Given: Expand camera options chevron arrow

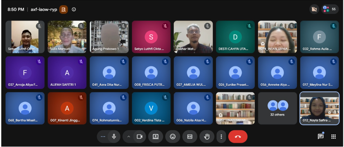Looking at the screenshot, I should coord(129,137).
